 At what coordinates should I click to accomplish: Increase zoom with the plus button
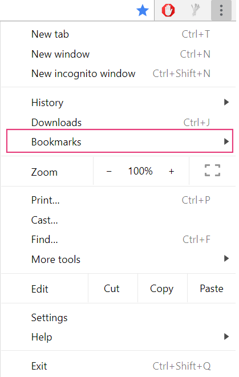[x=171, y=171]
